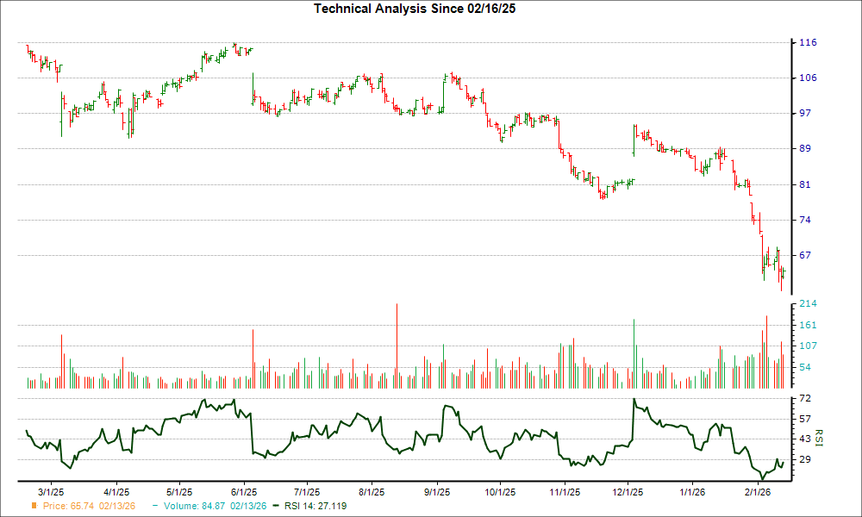Image resolution: width=862 pixels, height=517 pixels.
Task: Expand the 214 volume axis level
Action: click(809, 302)
